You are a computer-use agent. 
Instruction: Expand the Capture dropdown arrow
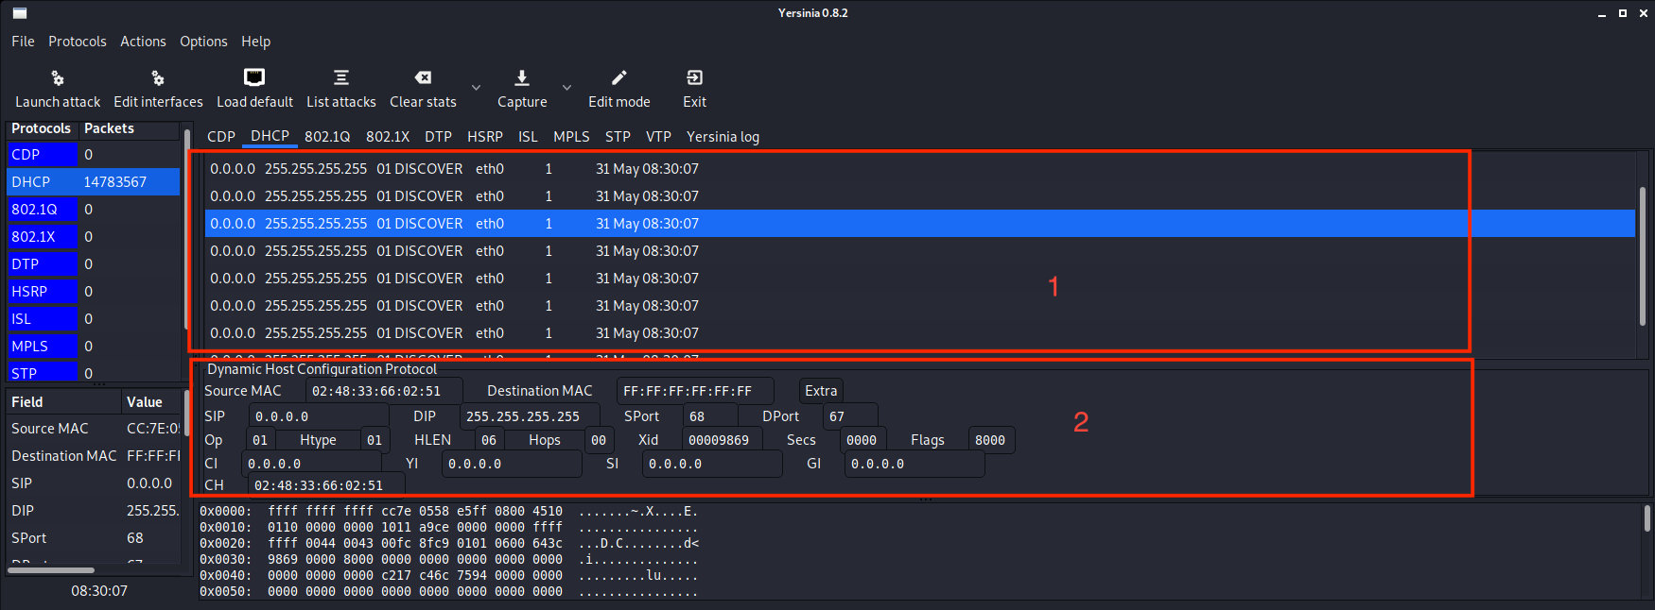click(x=566, y=88)
